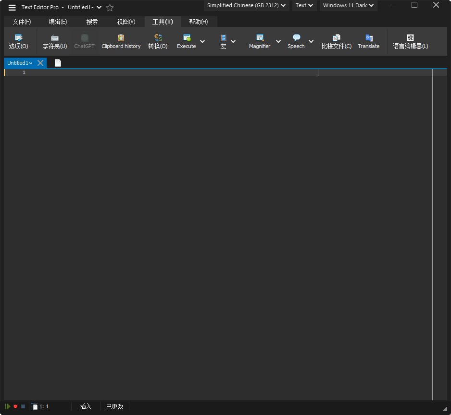
Task: Open the 转换(O) convert tool
Action: [158, 42]
